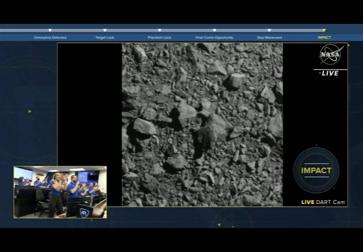
Task: Click the LIVE indicator under the NASA logo
Action: tap(329, 73)
